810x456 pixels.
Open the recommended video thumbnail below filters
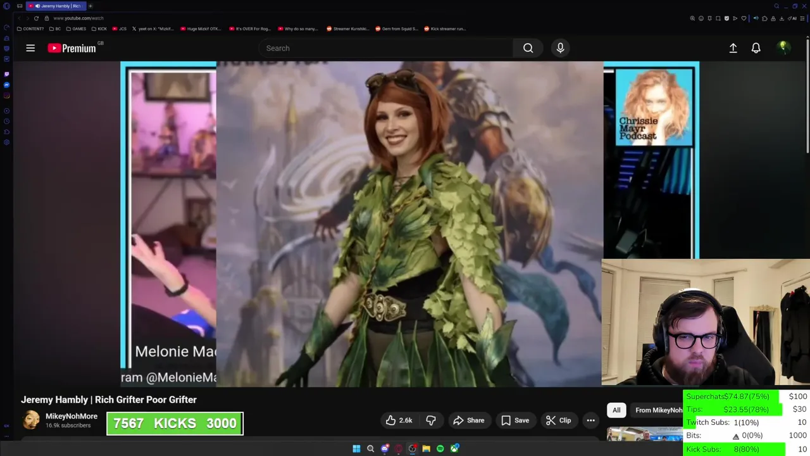point(644,434)
